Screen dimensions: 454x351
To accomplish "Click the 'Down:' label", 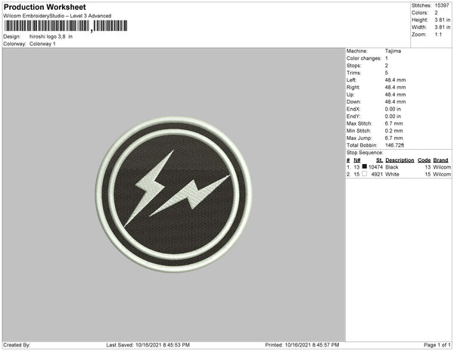I will pyautogui.click(x=353, y=102).
